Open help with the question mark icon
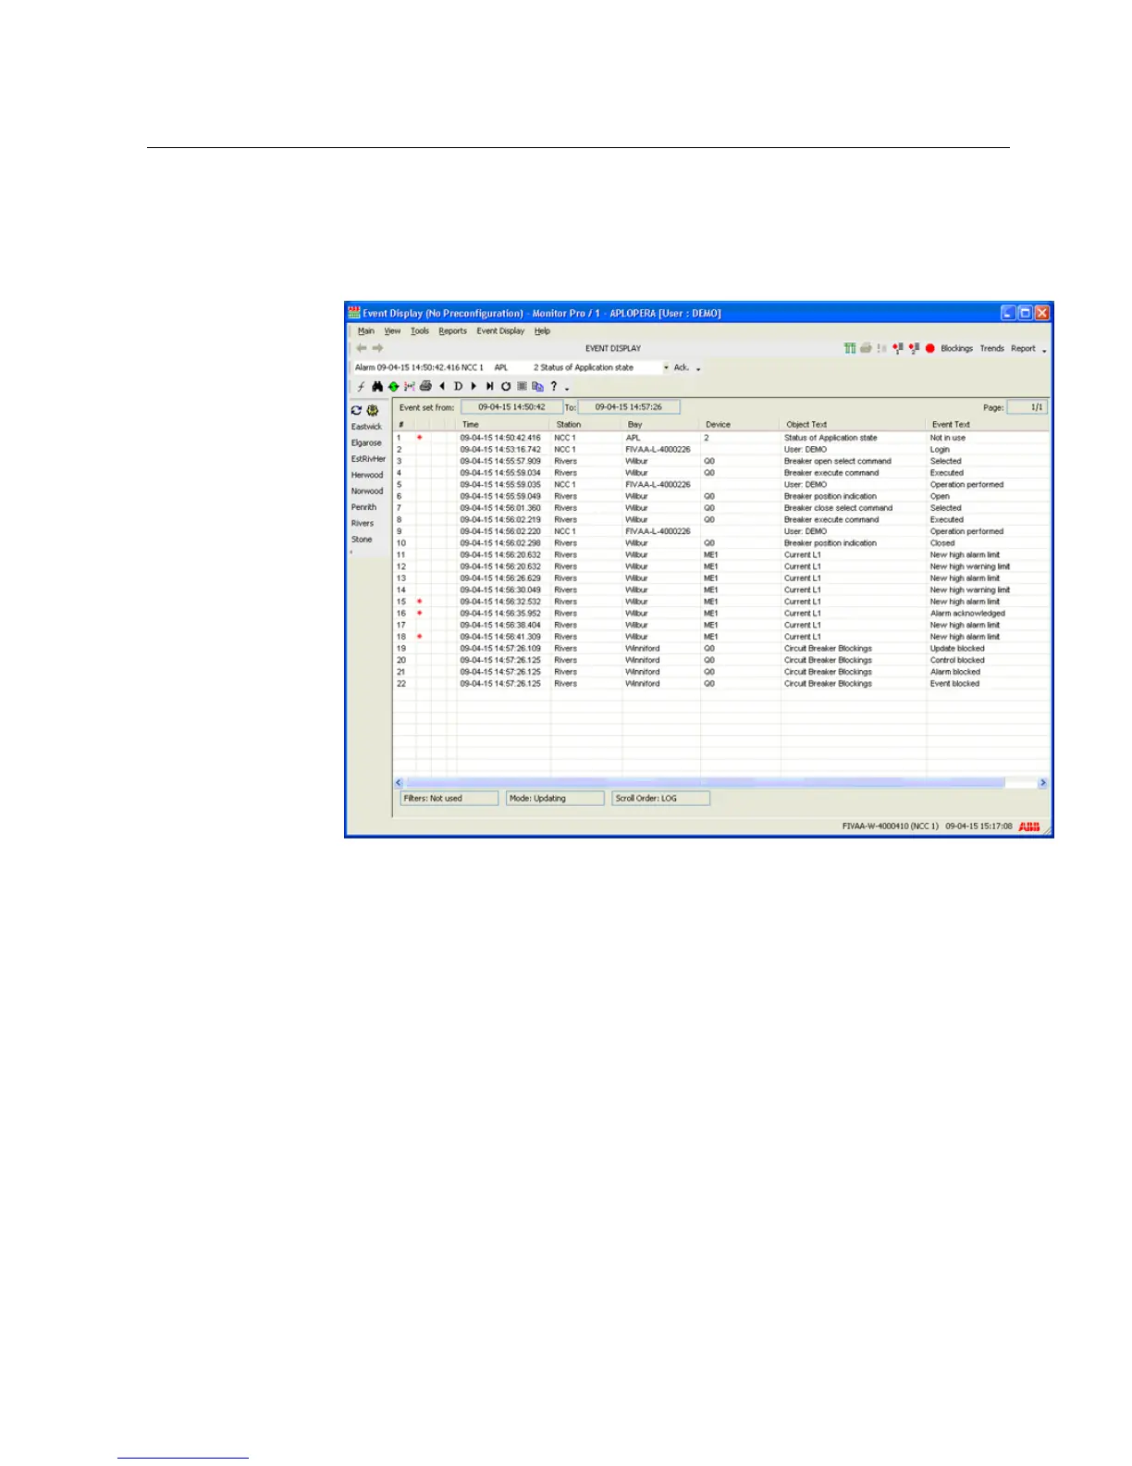The width and height of the screenshot is (1132, 1466). pyautogui.click(x=554, y=387)
